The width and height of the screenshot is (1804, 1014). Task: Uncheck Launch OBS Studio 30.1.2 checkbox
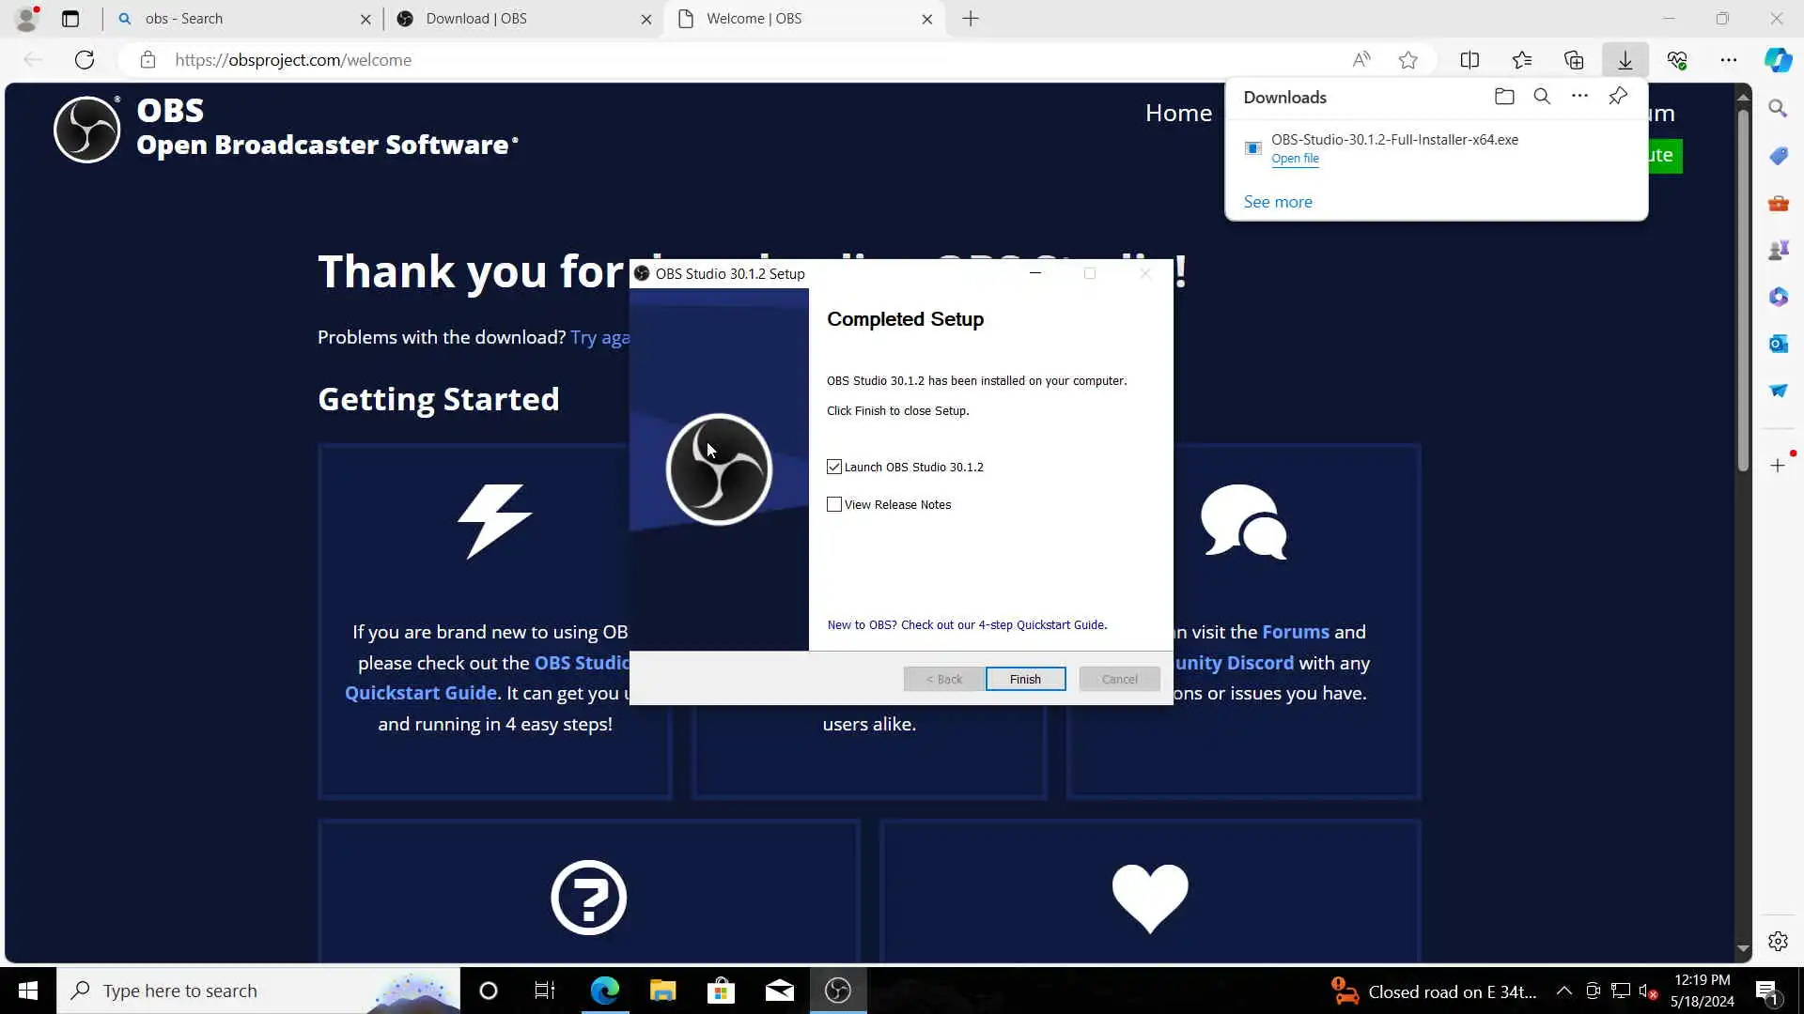[x=834, y=467]
